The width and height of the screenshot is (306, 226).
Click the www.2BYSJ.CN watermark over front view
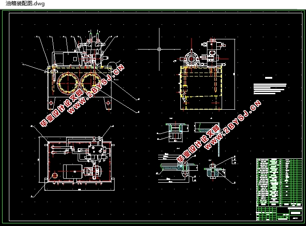click(x=95, y=89)
